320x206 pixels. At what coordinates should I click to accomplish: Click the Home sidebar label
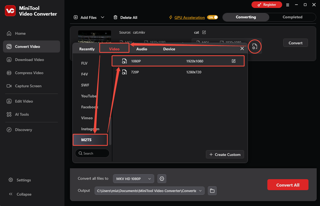coord(20,33)
